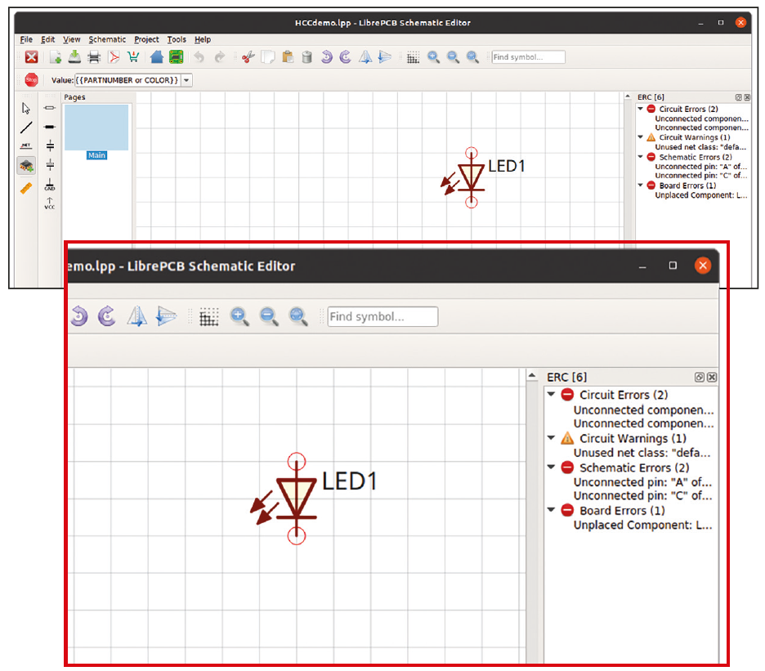
Task: Select 'Unplaced Component' row in main ERC panel
Action: click(700, 195)
